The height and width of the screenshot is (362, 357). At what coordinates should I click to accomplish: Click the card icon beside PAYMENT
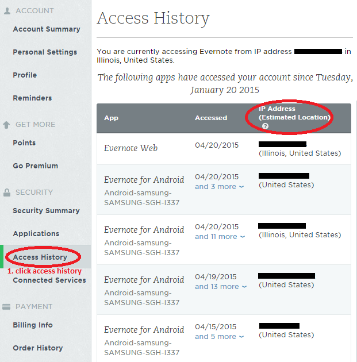pyautogui.click(x=7, y=307)
